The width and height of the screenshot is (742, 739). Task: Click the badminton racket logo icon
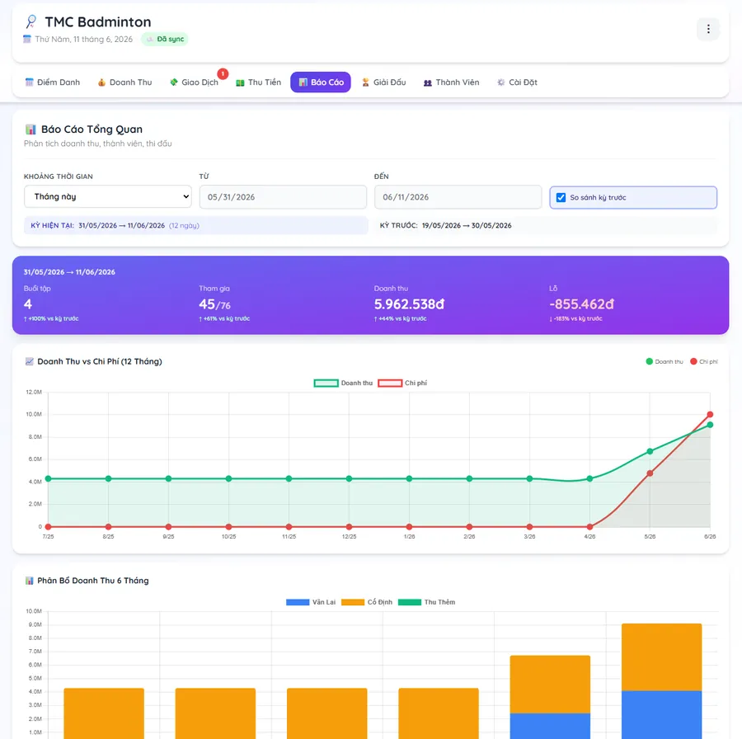point(31,21)
